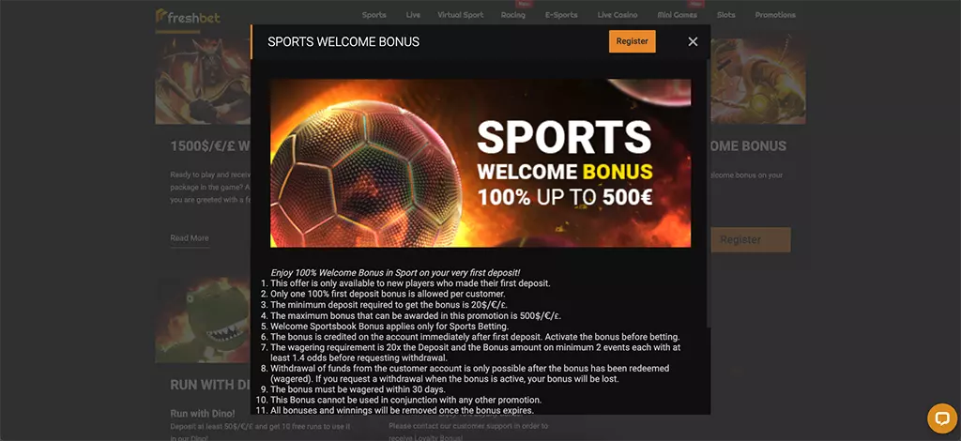
Task: Open the Live Casino section
Action: click(618, 15)
